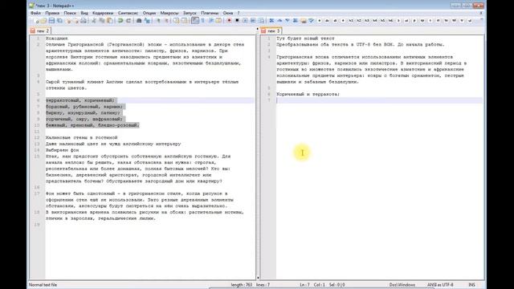Open Find with the binoculars icon
514x289 pixels.
(x=139, y=21)
